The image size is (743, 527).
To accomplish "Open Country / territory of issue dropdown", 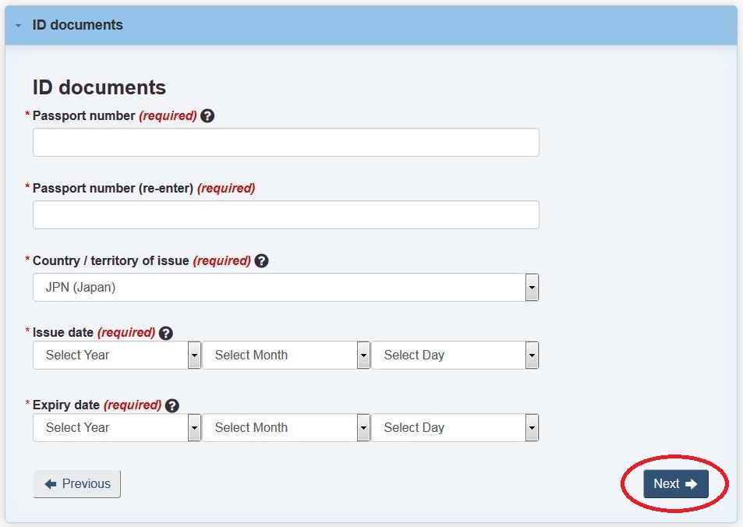I will click(285, 287).
